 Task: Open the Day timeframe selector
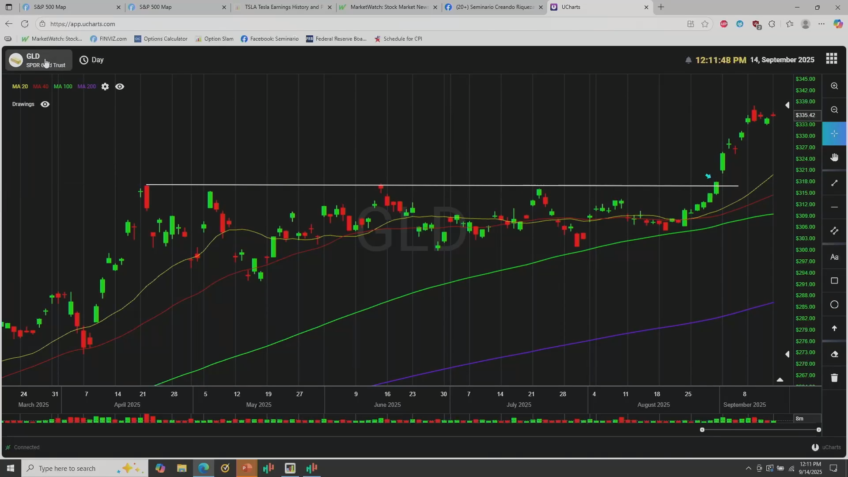pos(92,60)
